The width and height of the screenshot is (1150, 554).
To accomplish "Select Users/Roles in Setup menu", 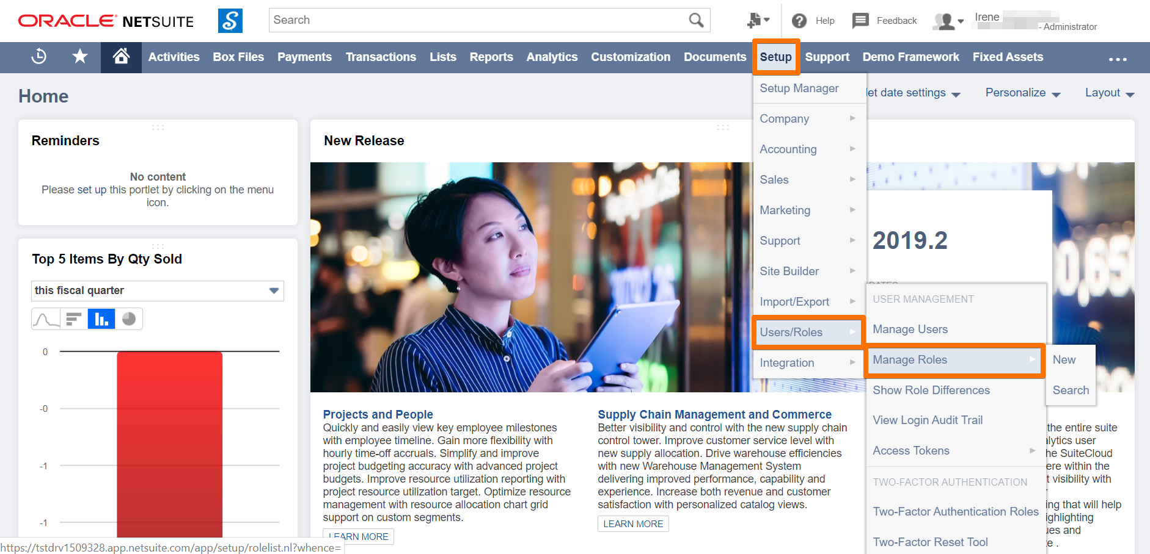I will (x=810, y=333).
